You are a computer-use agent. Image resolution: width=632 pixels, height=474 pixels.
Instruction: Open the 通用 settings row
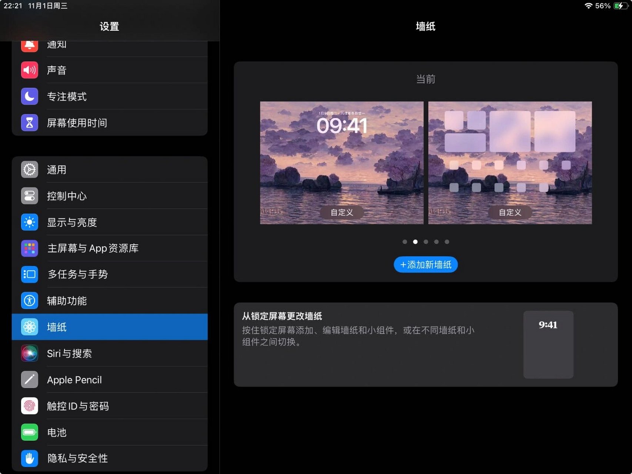pyautogui.click(x=110, y=170)
